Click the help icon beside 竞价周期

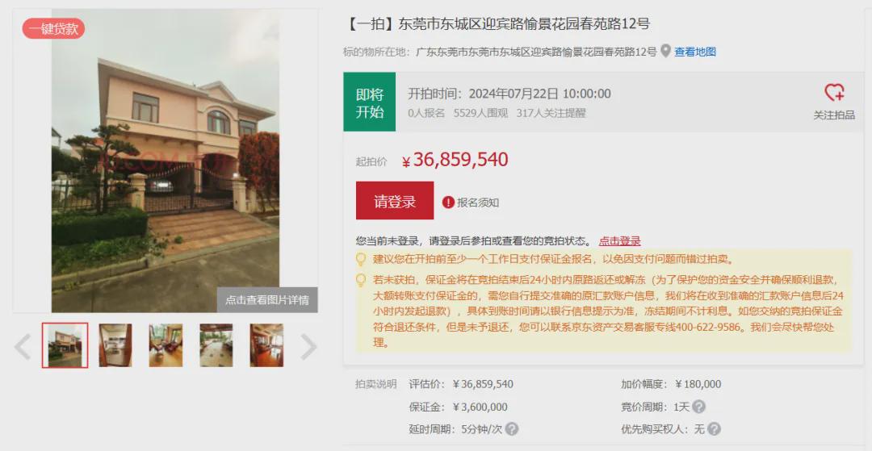[x=699, y=407]
